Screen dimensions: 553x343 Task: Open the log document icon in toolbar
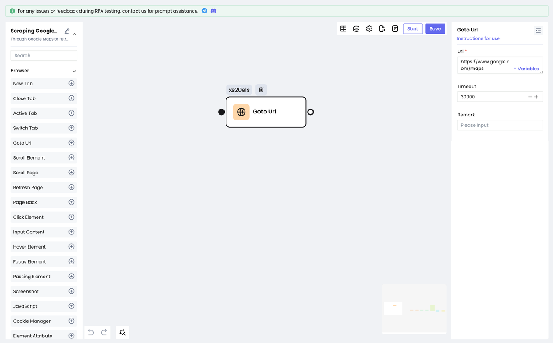tap(395, 29)
